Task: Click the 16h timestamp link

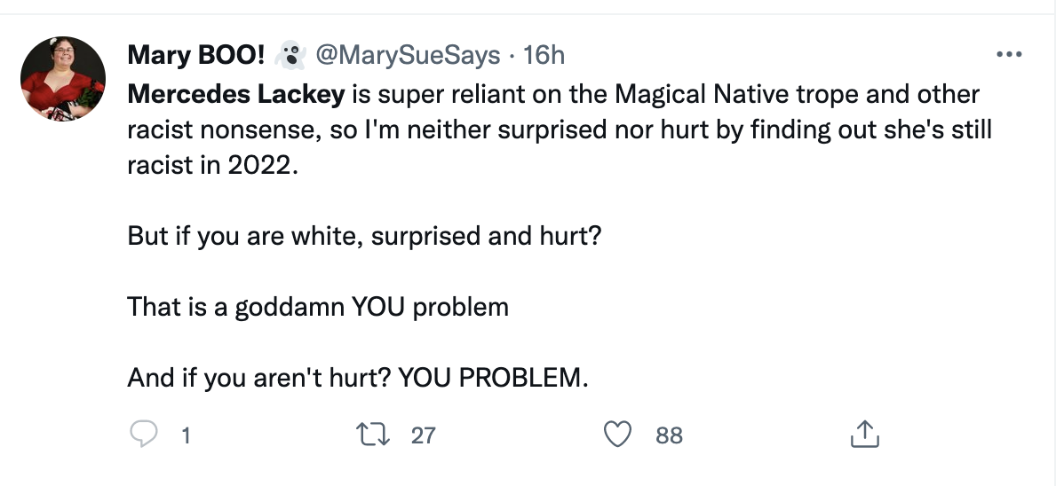Action: pyautogui.click(x=544, y=56)
